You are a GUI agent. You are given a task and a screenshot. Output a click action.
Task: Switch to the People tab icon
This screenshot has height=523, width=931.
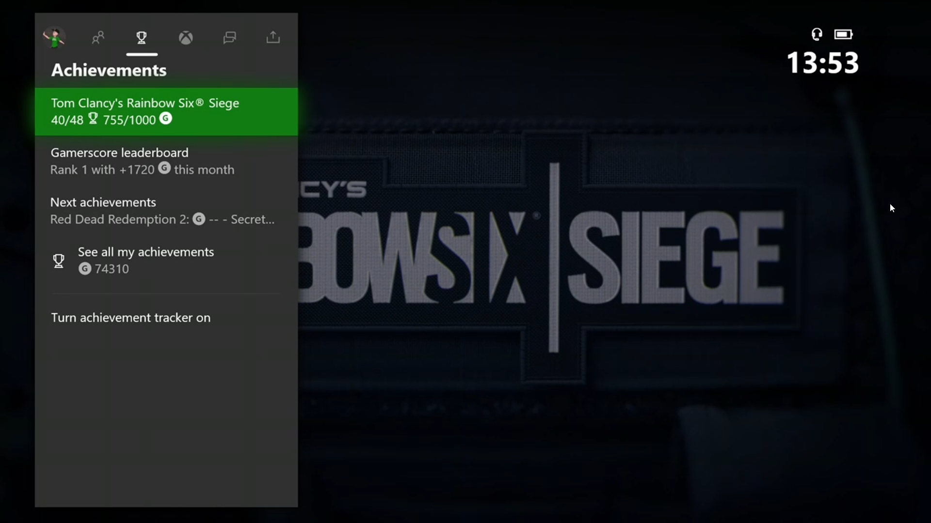[98, 37]
